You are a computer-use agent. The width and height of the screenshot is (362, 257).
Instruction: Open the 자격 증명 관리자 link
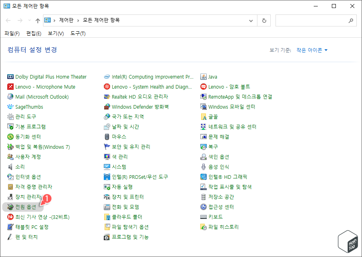(34, 187)
